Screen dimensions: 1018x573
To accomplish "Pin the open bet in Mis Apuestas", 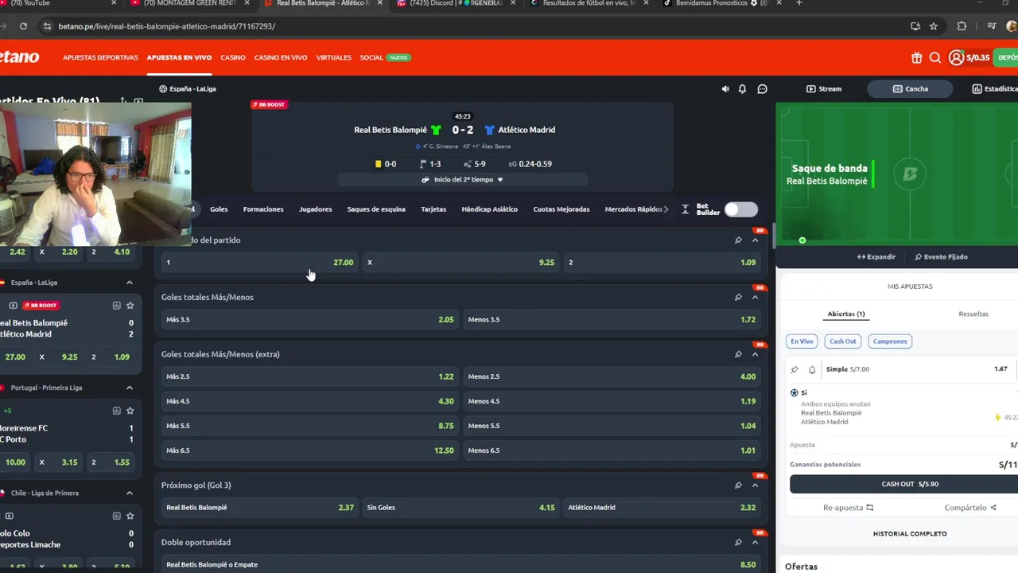I will (795, 369).
